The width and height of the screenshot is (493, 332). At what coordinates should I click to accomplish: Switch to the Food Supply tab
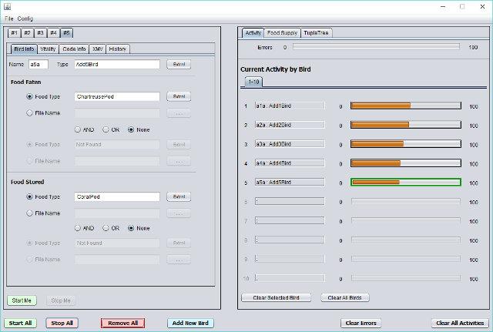point(282,32)
